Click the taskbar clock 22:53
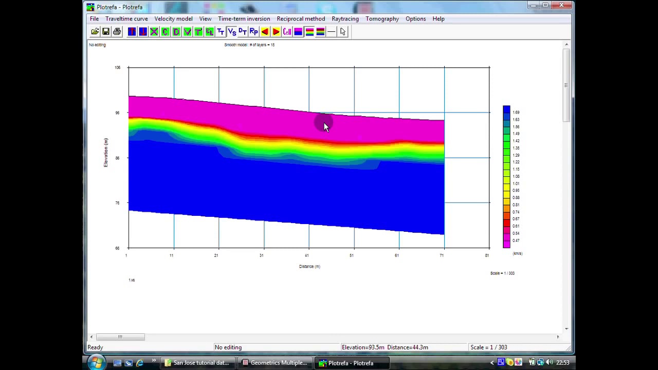 (563, 363)
